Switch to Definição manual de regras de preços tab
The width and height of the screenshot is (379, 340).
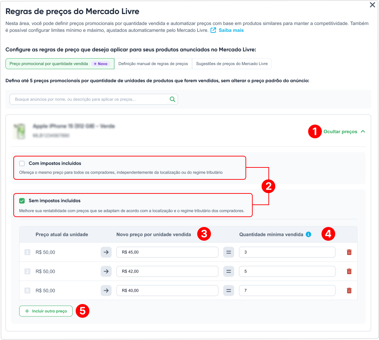(153, 64)
